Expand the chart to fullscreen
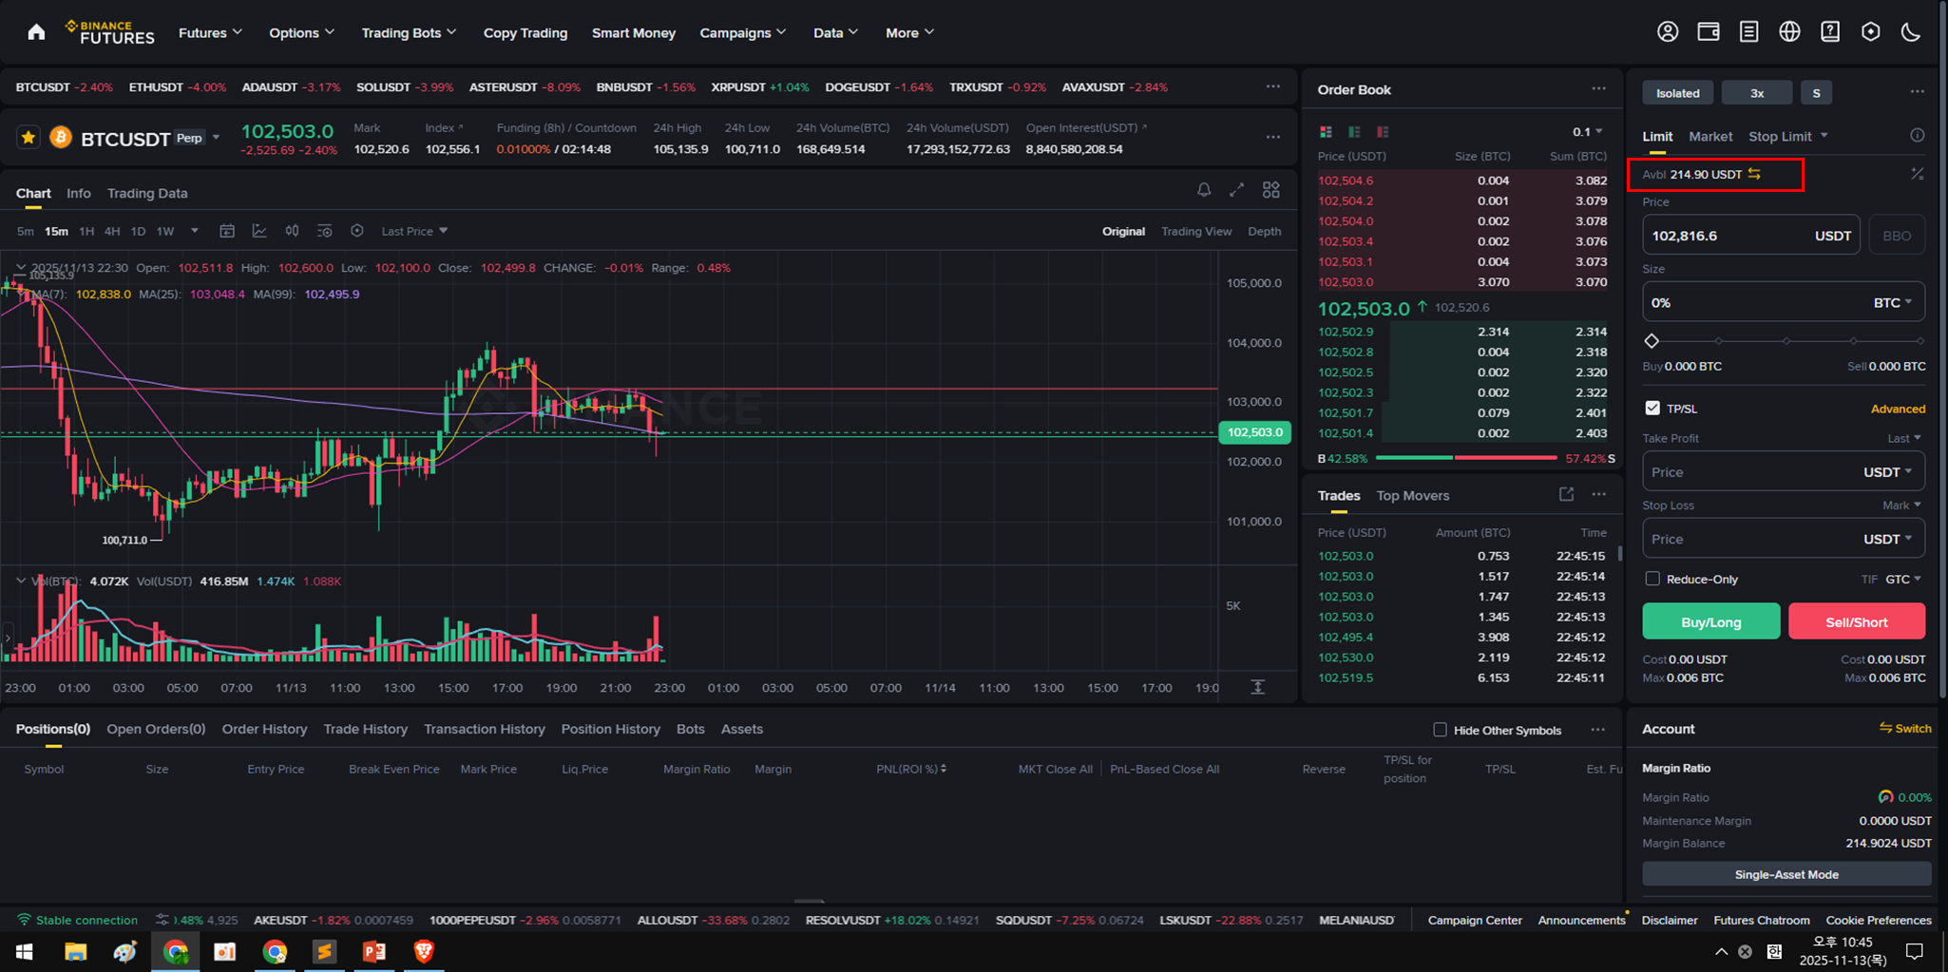1948x972 pixels. click(x=1236, y=190)
